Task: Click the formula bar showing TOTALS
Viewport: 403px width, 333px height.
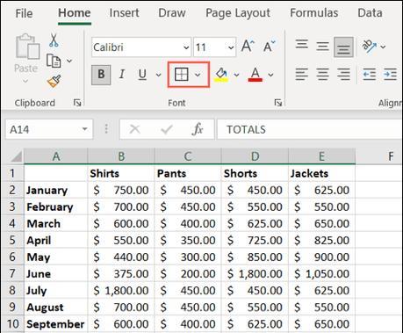Action: (x=310, y=129)
